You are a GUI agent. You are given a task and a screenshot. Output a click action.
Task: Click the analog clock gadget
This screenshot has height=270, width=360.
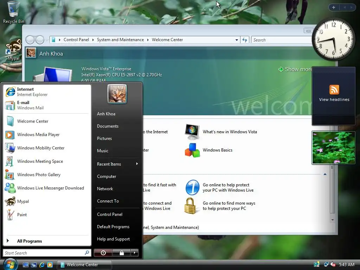point(333,39)
